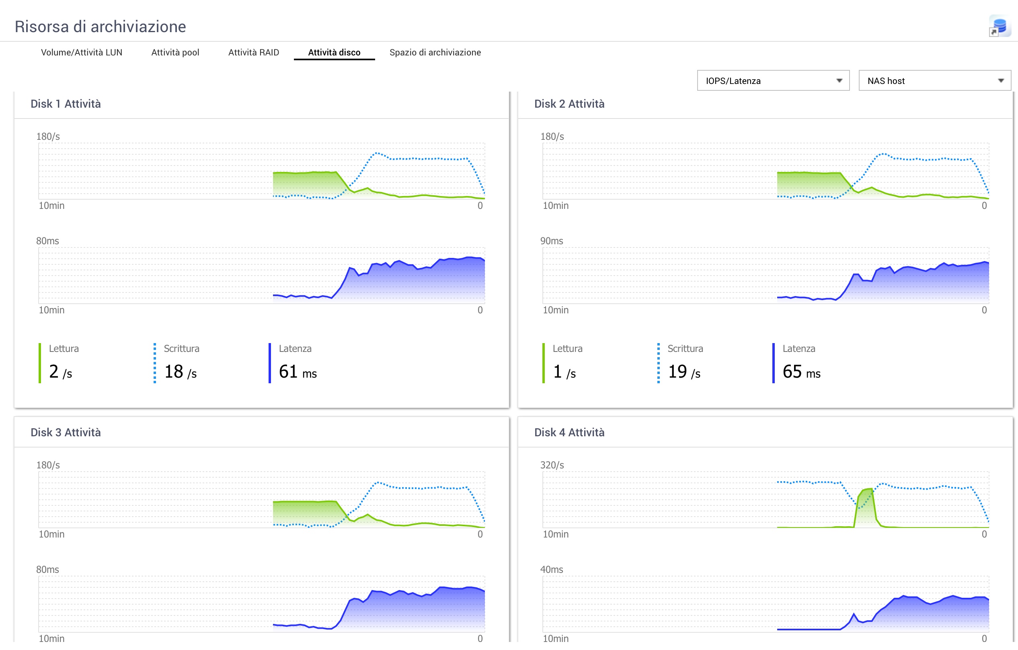Click Disk 1 Scrittura dotted blue indicator
The image size is (1018, 650).
pos(155,363)
